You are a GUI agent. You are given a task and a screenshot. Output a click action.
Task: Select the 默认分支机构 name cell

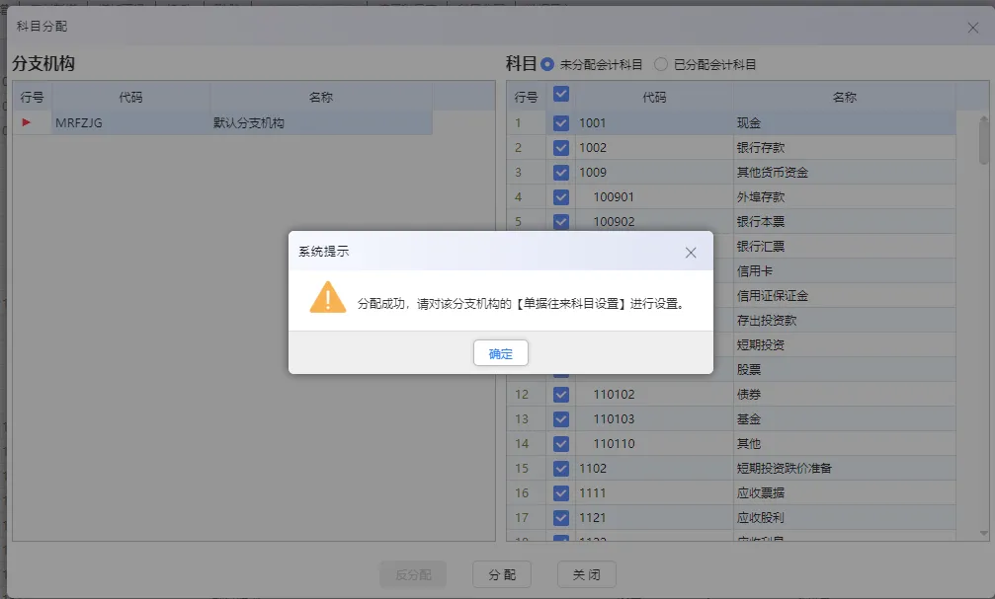coord(321,122)
